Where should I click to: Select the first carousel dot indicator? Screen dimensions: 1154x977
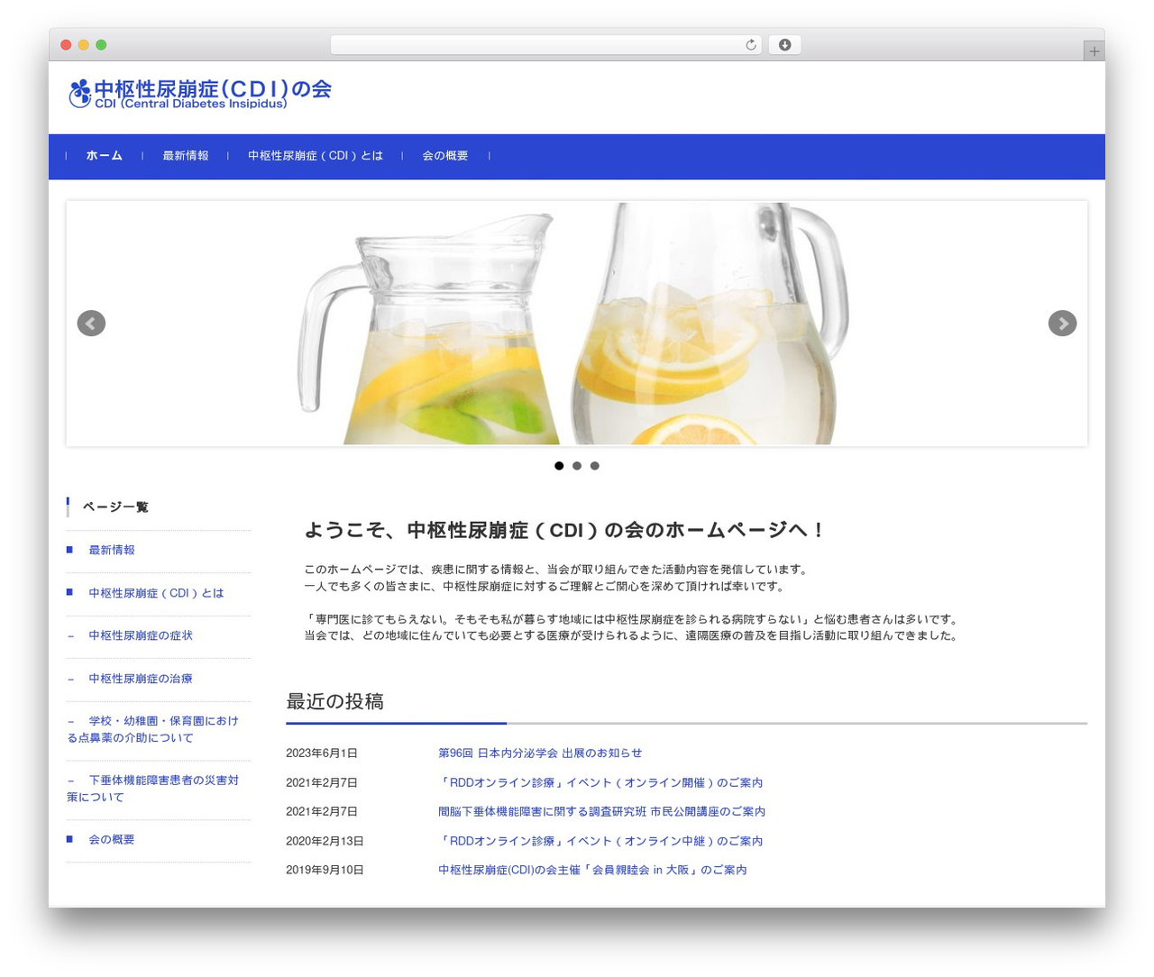click(x=559, y=466)
